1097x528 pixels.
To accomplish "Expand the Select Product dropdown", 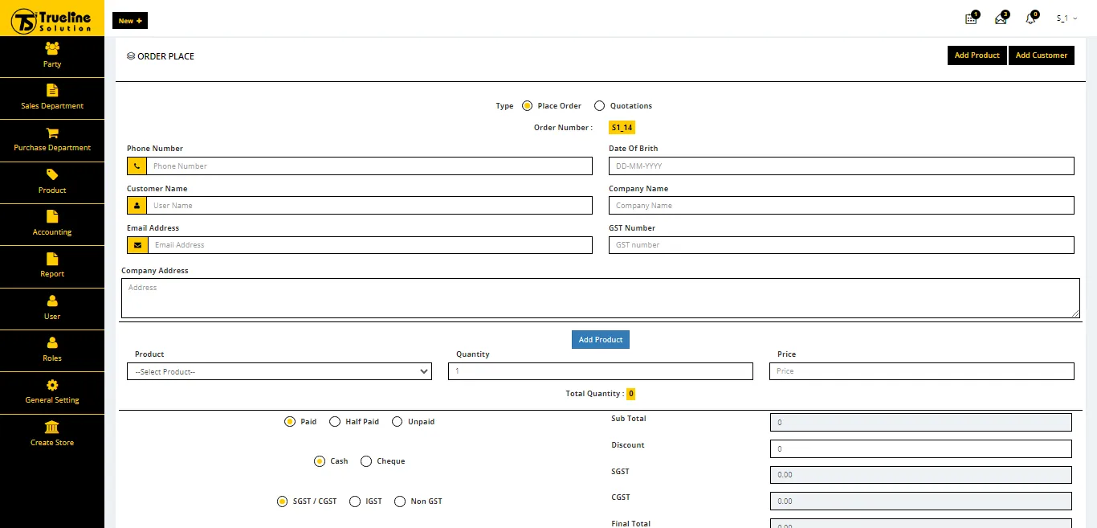I will click(x=279, y=371).
